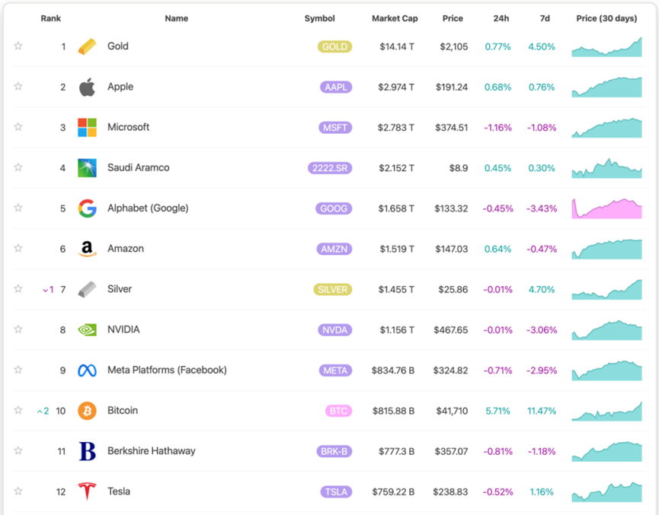
Task: Click the Apple logo icon
Action: [x=88, y=87]
